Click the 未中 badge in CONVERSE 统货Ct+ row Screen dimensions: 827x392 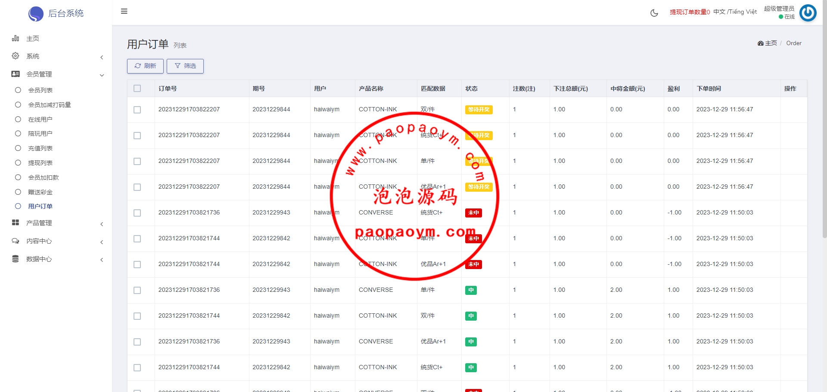click(x=473, y=213)
